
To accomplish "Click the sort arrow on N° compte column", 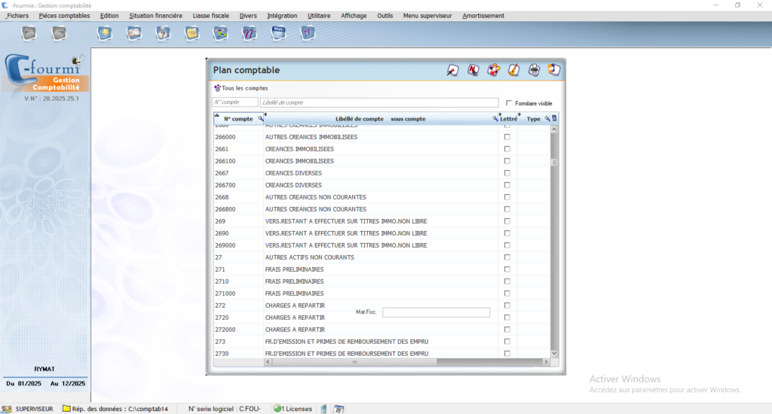I will pos(217,115).
